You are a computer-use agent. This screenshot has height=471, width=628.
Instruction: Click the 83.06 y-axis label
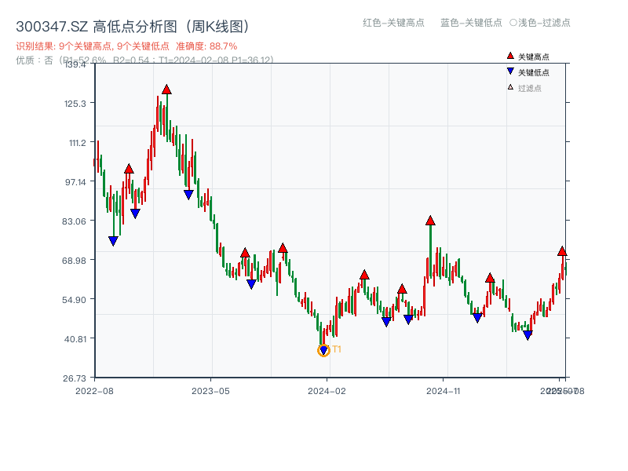[x=74, y=221]
